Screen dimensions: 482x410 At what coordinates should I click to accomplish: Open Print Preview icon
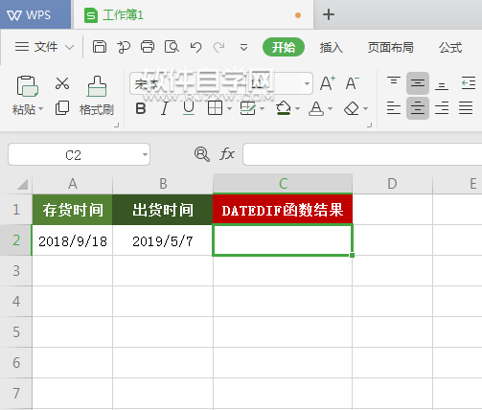click(172, 47)
